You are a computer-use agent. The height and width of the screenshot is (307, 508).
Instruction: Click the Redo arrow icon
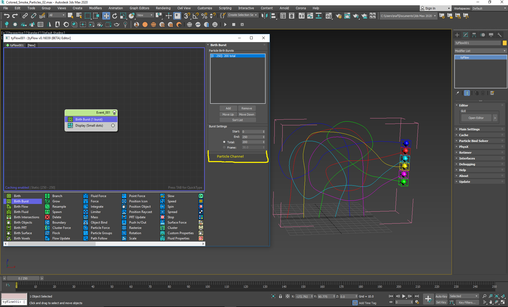[x=15, y=16]
